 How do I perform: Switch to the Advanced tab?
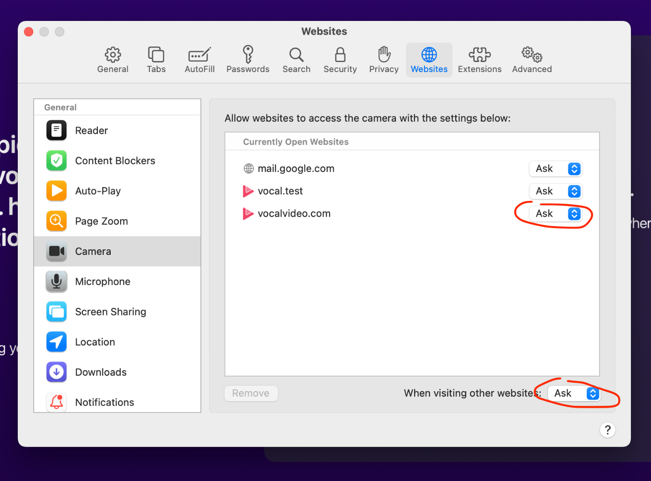tap(532, 60)
